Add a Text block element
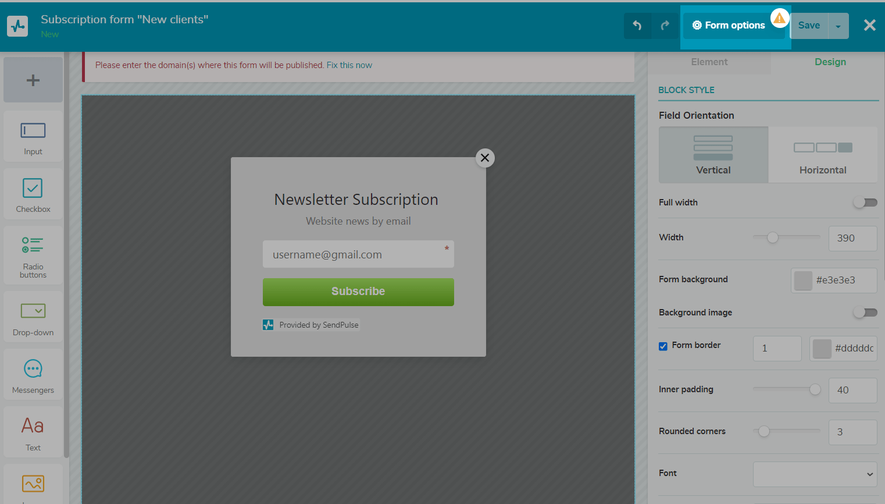The image size is (885, 504). [33, 432]
